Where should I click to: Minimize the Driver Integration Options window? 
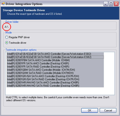[106, 4]
